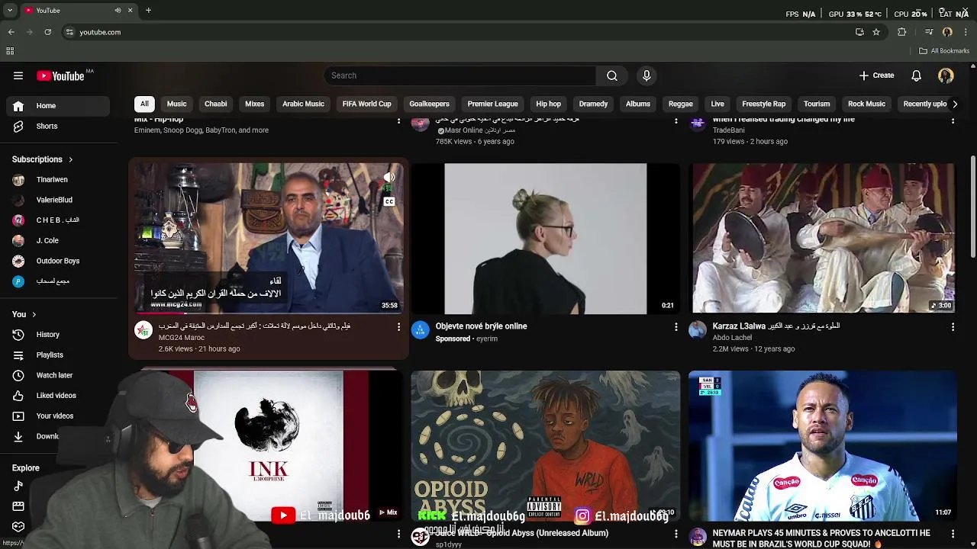Select the Goalkeepers filter chip
The height and width of the screenshot is (549, 977).
[x=429, y=104]
